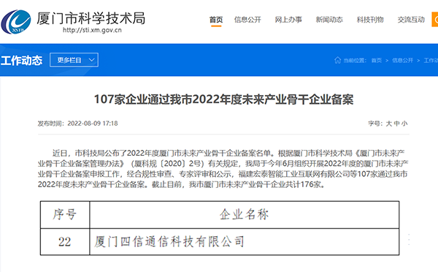The image size is (438, 272).
Task: Open the 科技刊物 navigation menu
Action: pos(370,20)
